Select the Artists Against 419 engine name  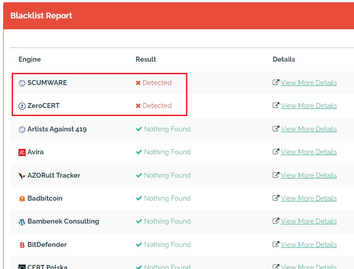tap(57, 129)
